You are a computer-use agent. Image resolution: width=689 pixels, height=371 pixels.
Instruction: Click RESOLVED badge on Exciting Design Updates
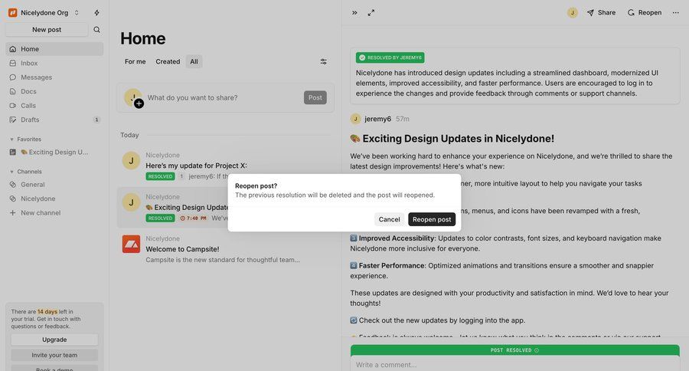click(x=161, y=218)
